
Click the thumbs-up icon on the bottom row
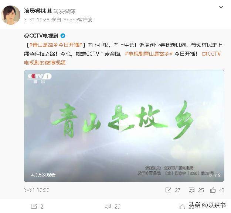click(182, 206)
